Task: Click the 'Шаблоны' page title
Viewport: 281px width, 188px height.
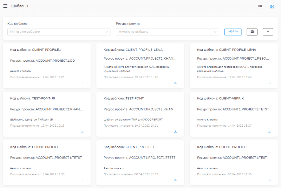Action: [20, 6]
